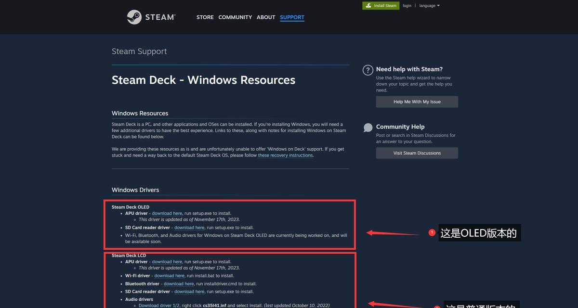This screenshot has height=308, width=578.
Task: Click the 'Windows Drivers' section heading
Action: [135, 190]
